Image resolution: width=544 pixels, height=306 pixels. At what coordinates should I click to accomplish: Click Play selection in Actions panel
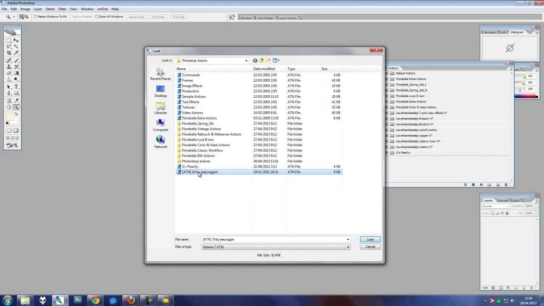481,184
